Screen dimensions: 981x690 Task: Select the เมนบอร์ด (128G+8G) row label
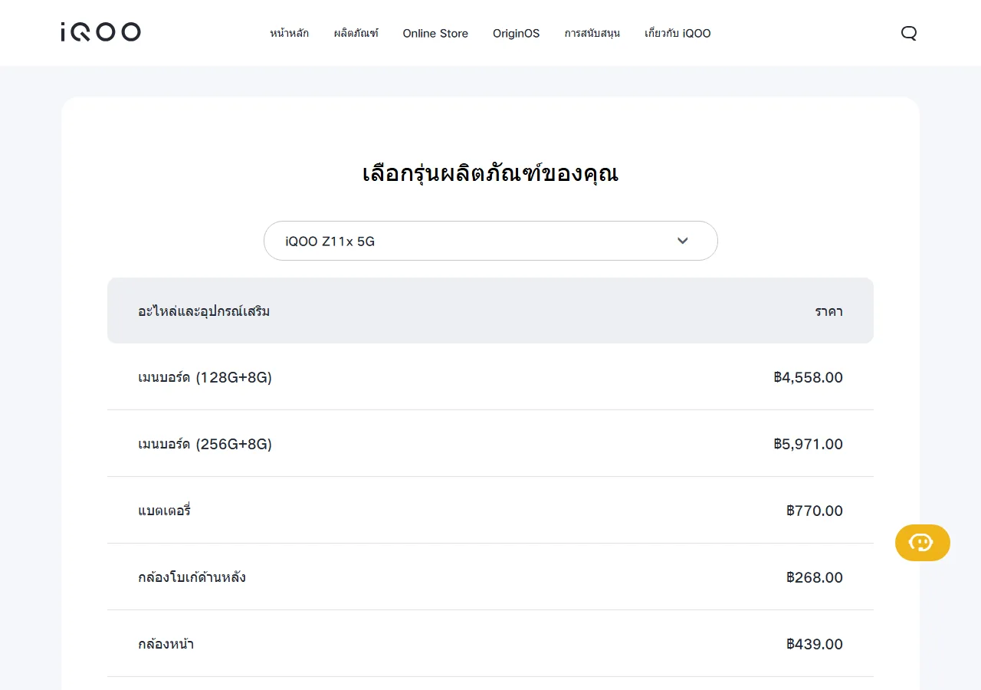point(205,377)
